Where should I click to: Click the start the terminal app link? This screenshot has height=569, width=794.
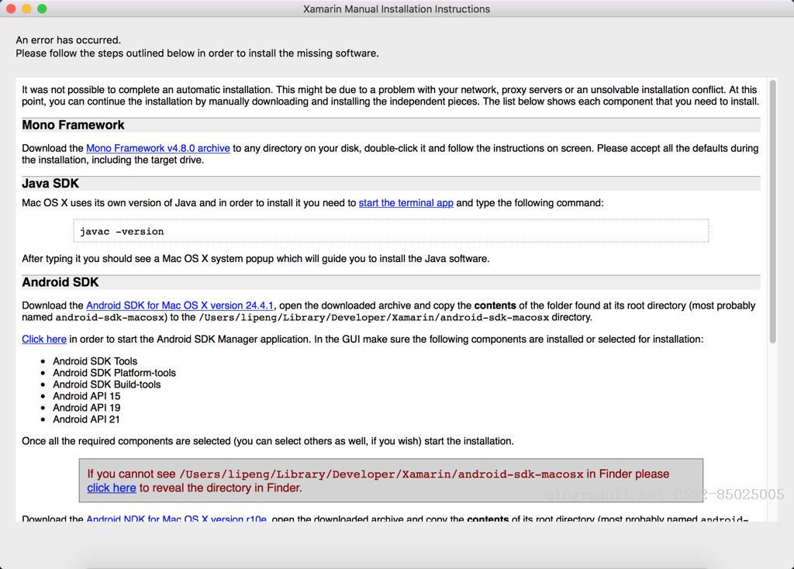click(x=406, y=203)
